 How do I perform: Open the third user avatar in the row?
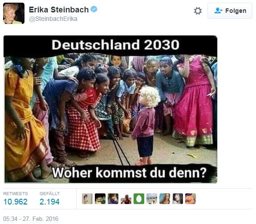[x=113, y=199]
